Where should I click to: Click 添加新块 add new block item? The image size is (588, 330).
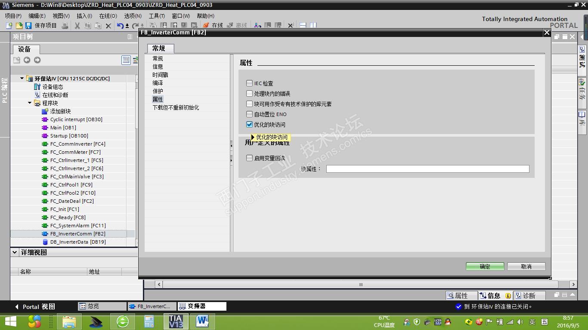60,111
